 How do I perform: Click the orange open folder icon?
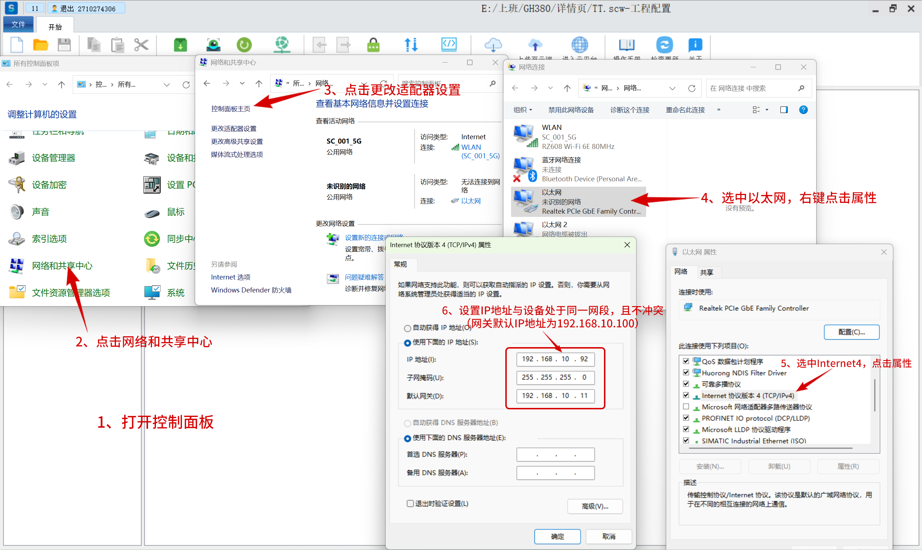(40, 45)
